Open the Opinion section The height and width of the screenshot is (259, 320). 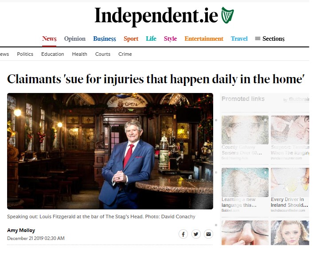click(75, 39)
